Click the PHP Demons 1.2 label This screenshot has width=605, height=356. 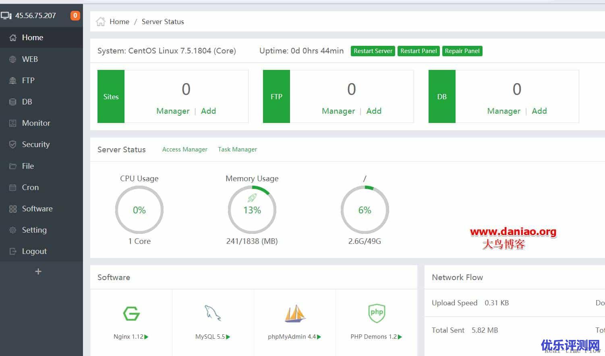pyautogui.click(x=374, y=337)
